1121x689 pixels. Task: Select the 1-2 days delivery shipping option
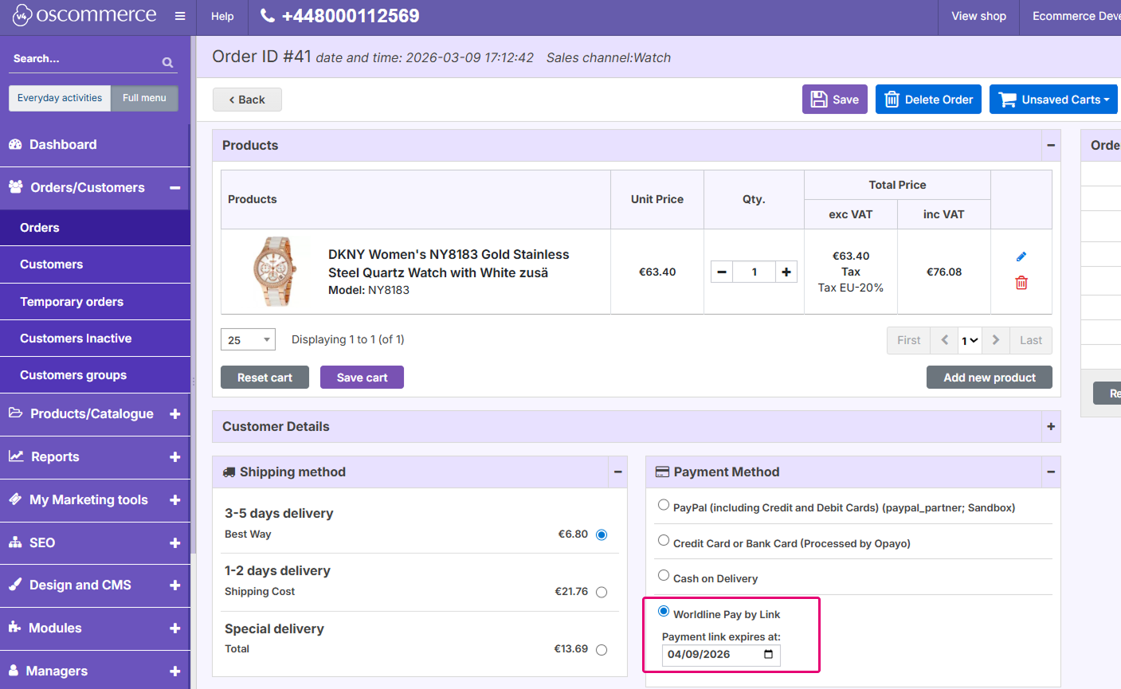(x=602, y=592)
